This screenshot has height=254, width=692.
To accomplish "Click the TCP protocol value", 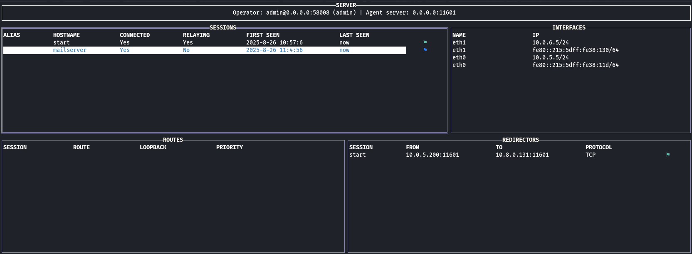I will pos(591,155).
